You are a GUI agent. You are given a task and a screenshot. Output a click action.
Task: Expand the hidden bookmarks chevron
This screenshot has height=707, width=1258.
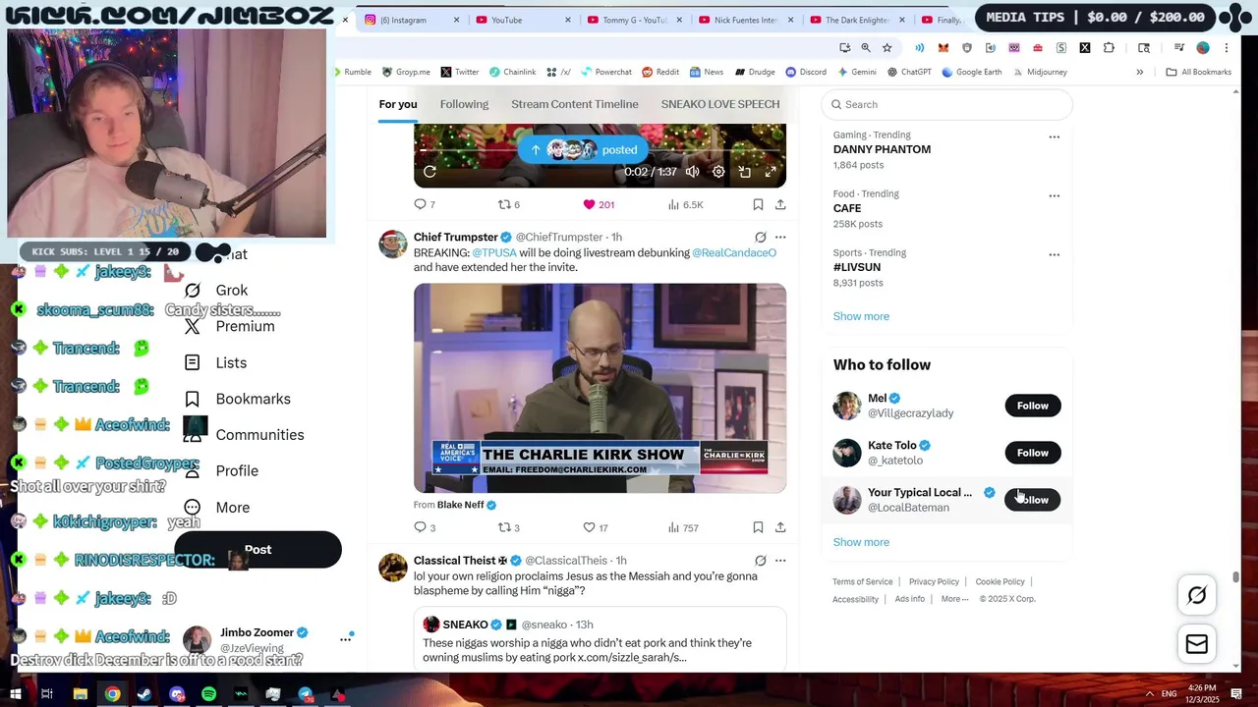(1140, 72)
